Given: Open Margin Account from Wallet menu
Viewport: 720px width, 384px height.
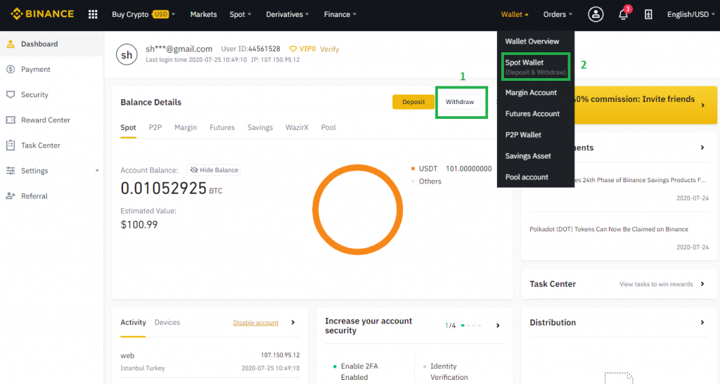Looking at the screenshot, I should (531, 92).
